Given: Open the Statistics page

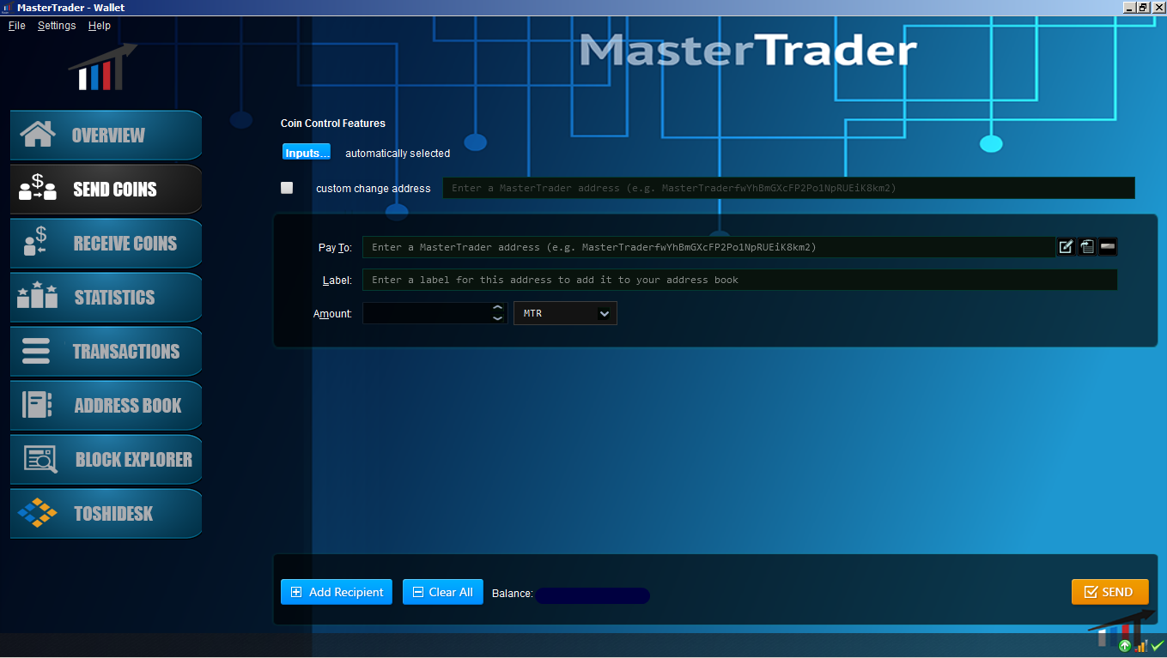Looking at the screenshot, I should [x=106, y=297].
